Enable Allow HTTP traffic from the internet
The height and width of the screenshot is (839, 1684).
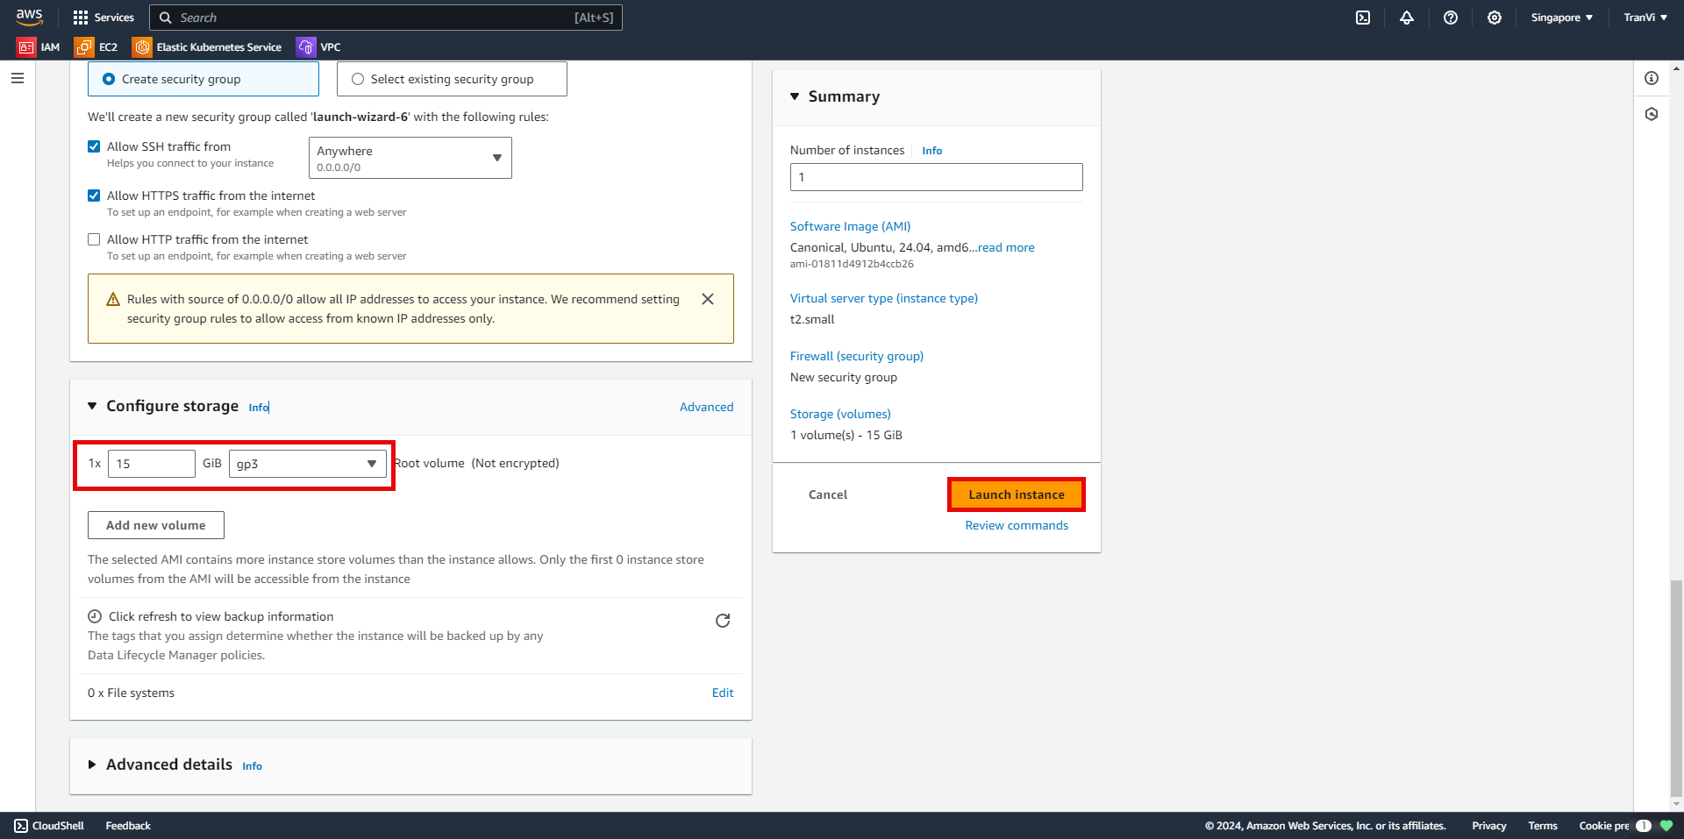pos(94,239)
